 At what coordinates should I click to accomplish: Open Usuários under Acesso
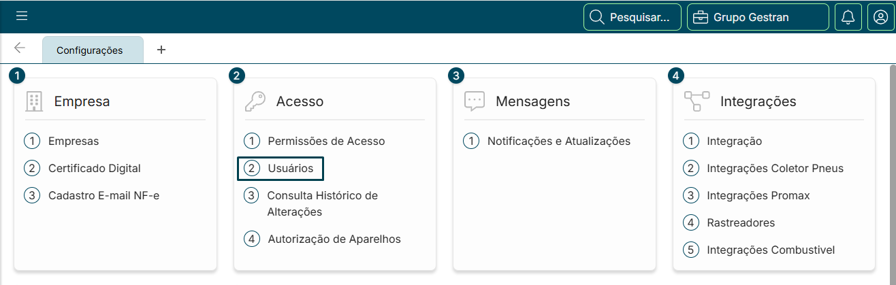tap(290, 169)
